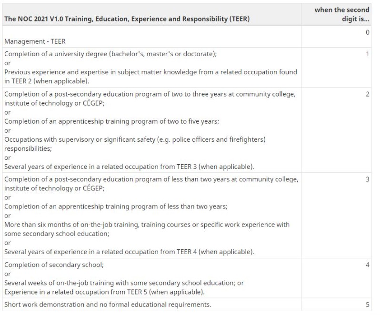This screenshot has width=381, height=315.
Task: Click the 'More than six months of on-the-job training' line
Action: [147, 229]
